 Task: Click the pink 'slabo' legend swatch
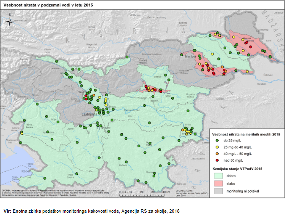(219, 182)
